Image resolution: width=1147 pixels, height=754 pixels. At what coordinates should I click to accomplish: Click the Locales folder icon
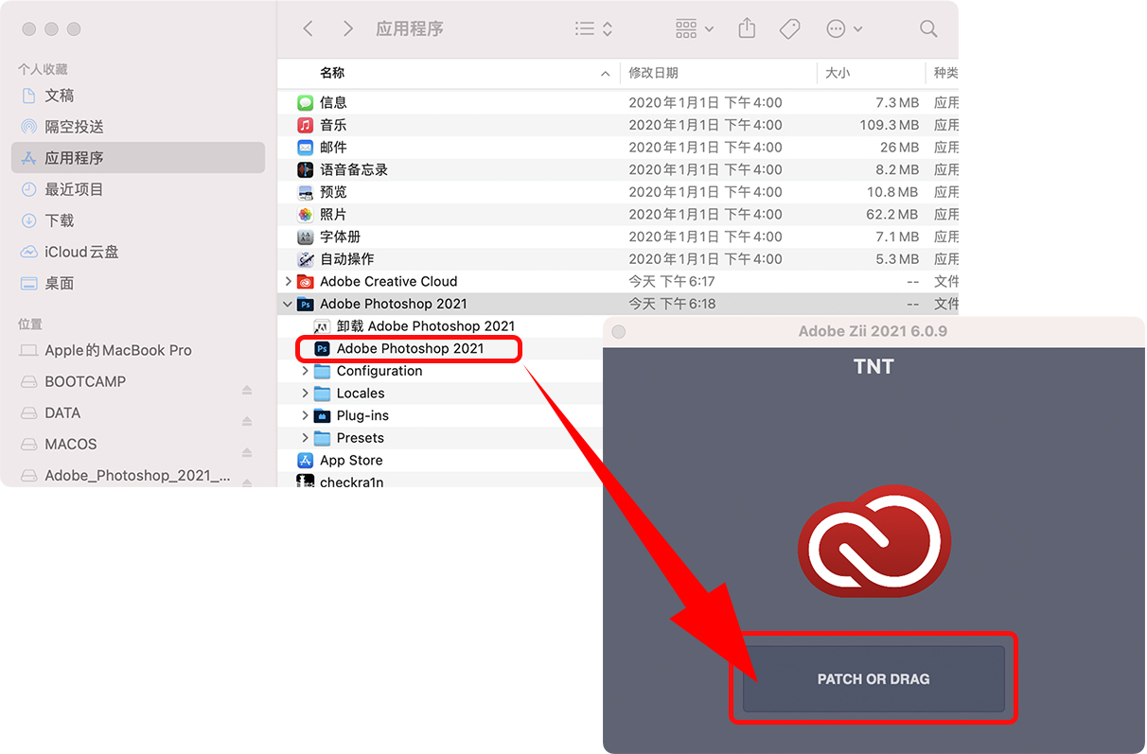tap(322, 394)
